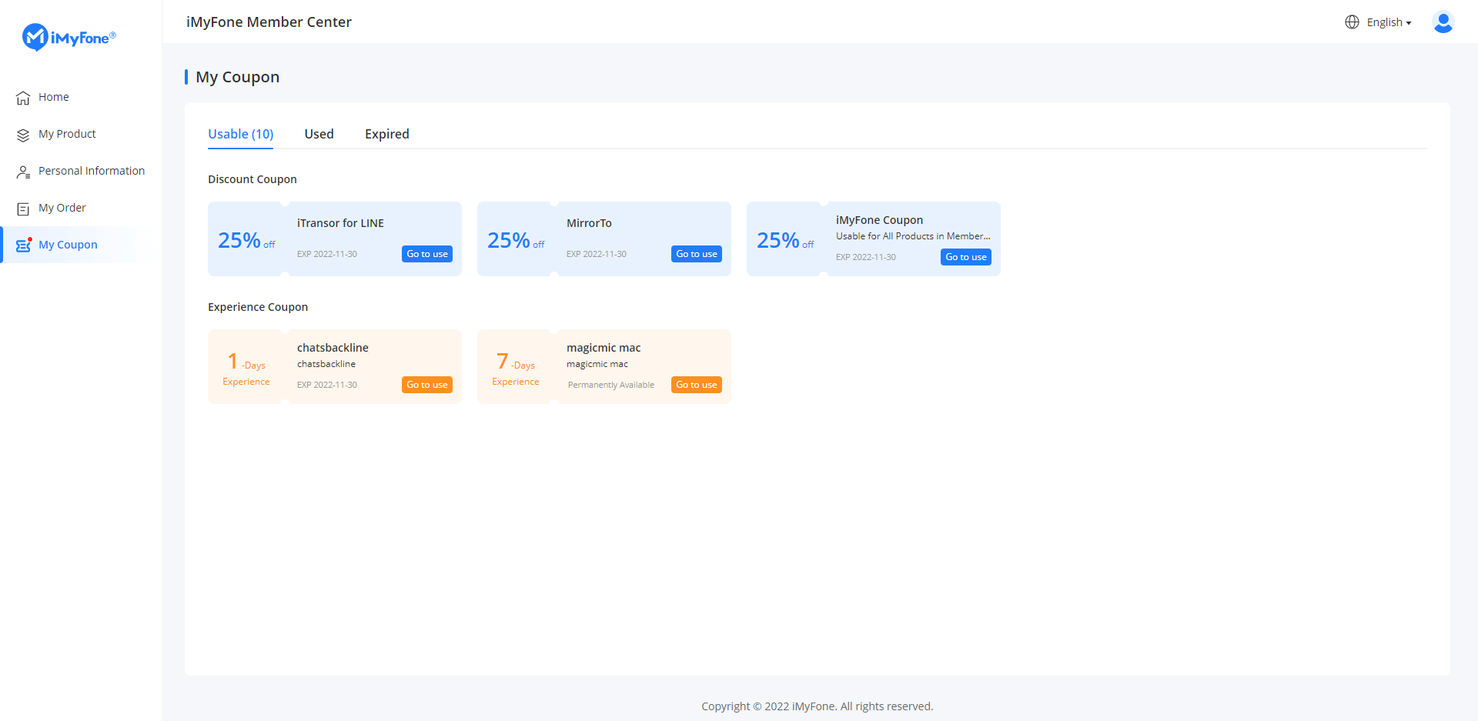Click the copyright footer text
Screen dimensions: 1478x721
pyautogui.click(x=818, y=706)
